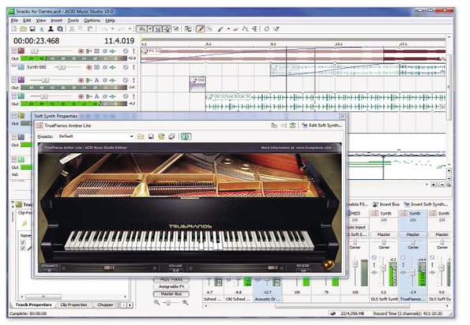Click the Master Bus button
Image resolution: width=470 pixels, height=325 pixels.
(x=171, y=294)
